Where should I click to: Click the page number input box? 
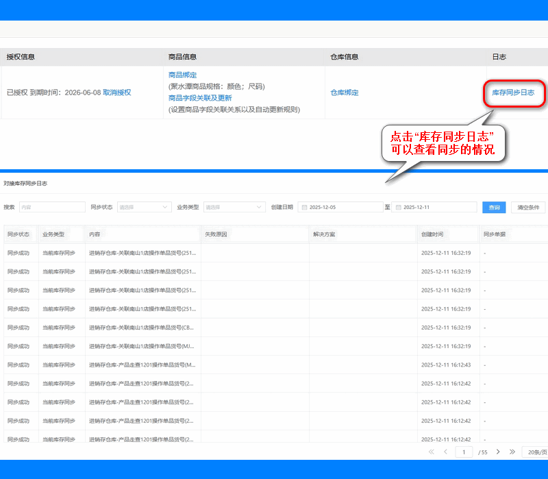click(x=464, y=452)
